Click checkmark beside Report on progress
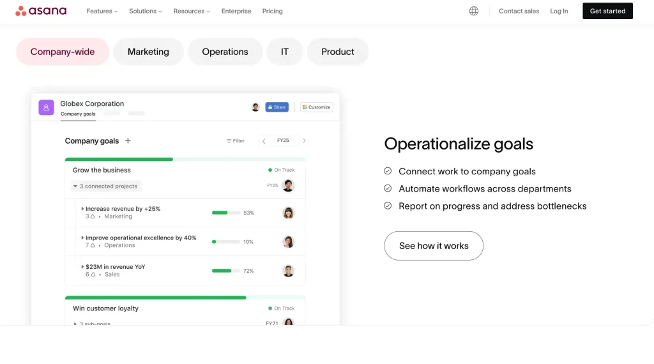This screenshot has width=654, height=364. pos(388,206)
